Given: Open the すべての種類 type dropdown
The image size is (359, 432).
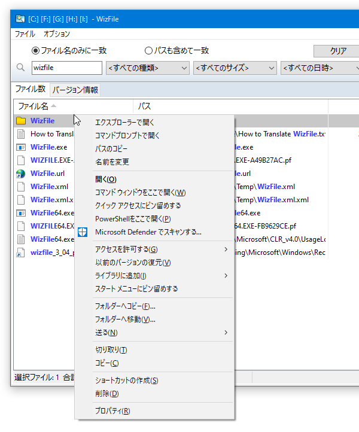Looking at the screenshot, I should [x=148, y=68].
